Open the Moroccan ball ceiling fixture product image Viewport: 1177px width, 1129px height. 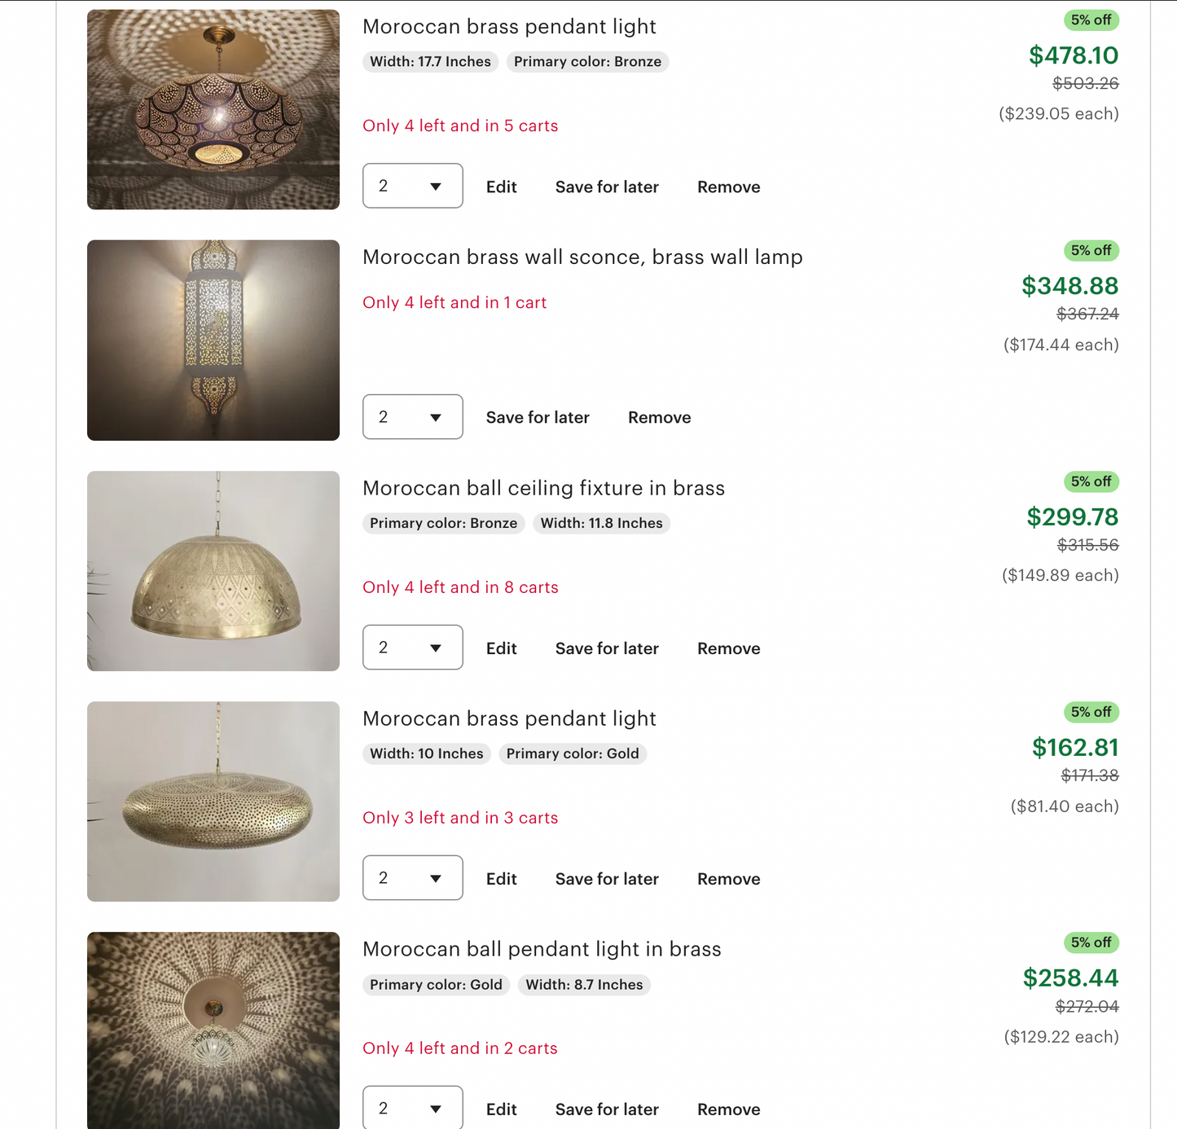point(213,571)
